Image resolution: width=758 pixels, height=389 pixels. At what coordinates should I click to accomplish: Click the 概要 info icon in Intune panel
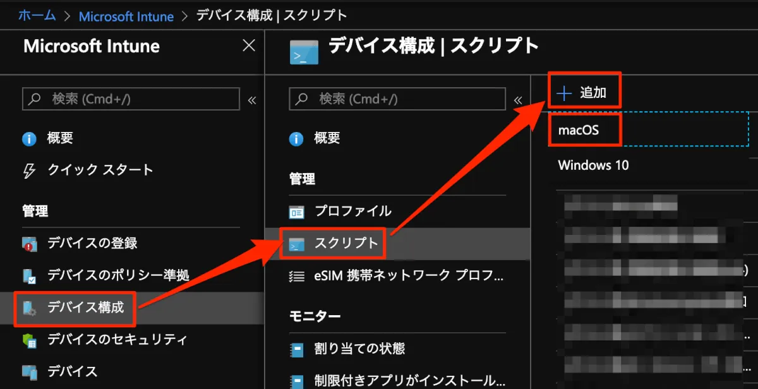(x=29, y=138)
